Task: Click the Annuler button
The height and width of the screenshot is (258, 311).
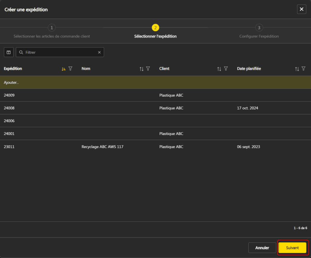Action: tap(262, 248)
